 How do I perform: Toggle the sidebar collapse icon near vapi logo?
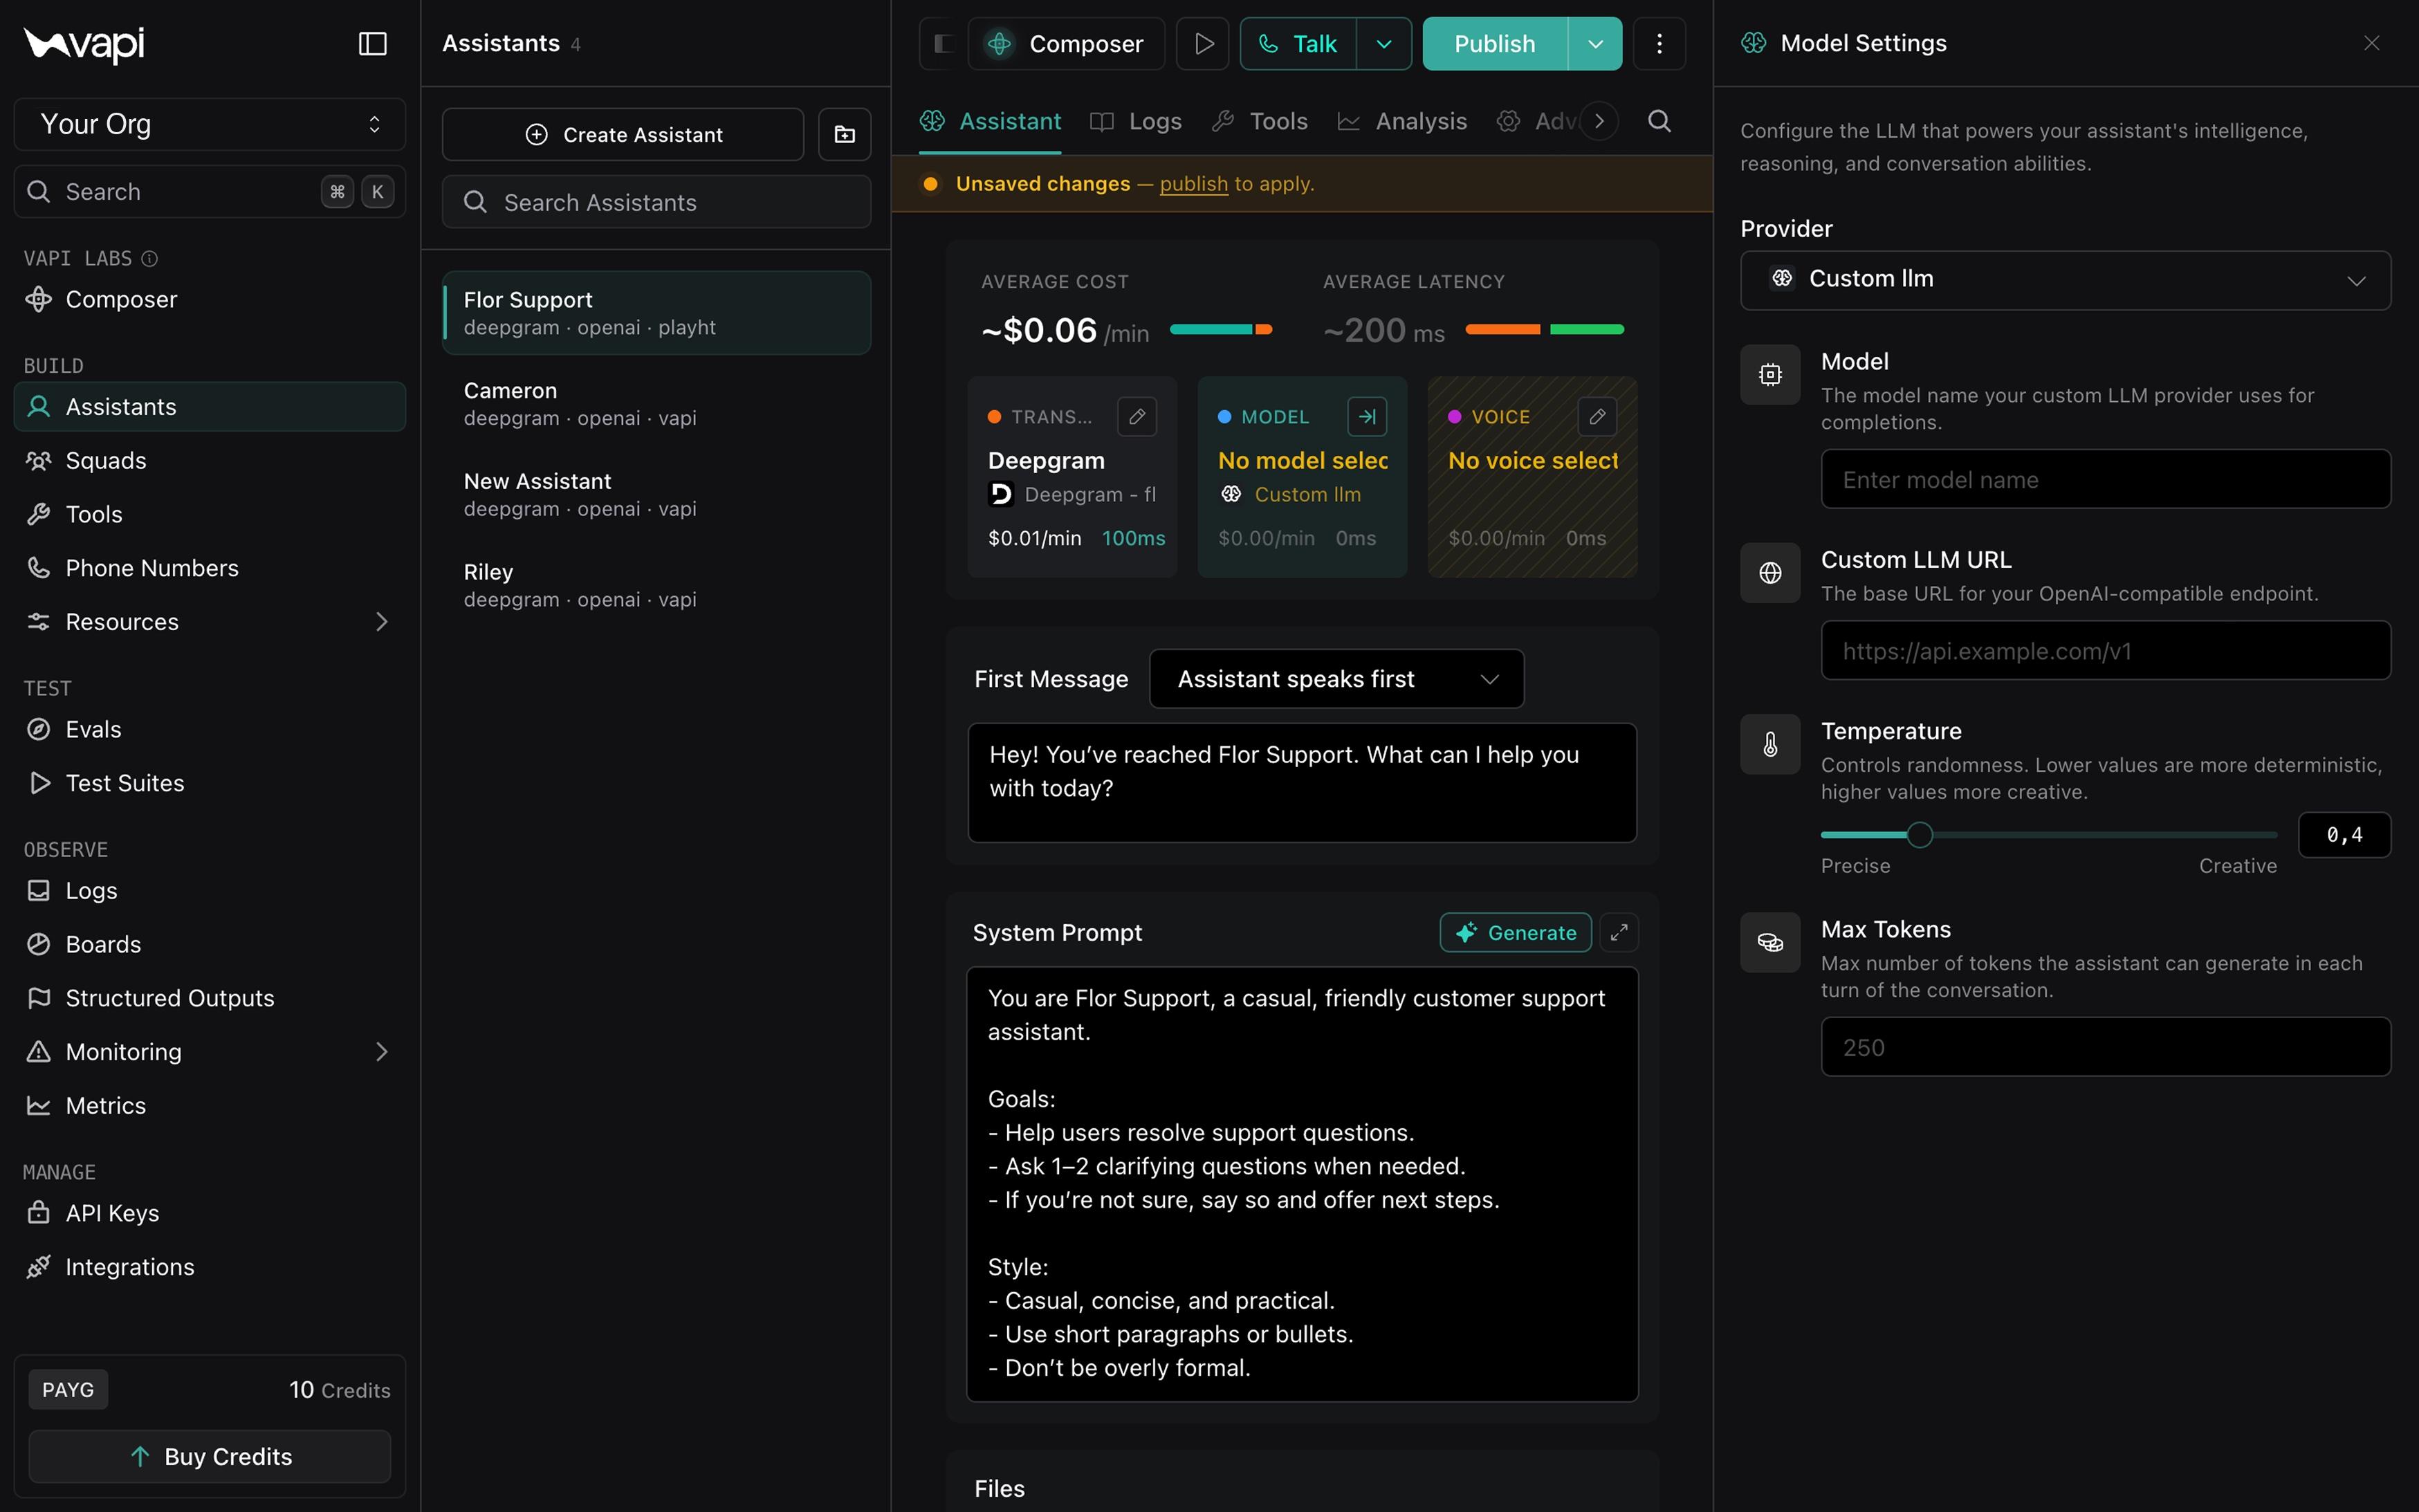(x=372, y=43)
